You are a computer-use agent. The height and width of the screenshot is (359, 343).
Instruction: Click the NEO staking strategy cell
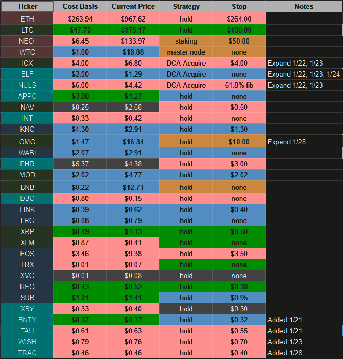[x=186, y=41]
